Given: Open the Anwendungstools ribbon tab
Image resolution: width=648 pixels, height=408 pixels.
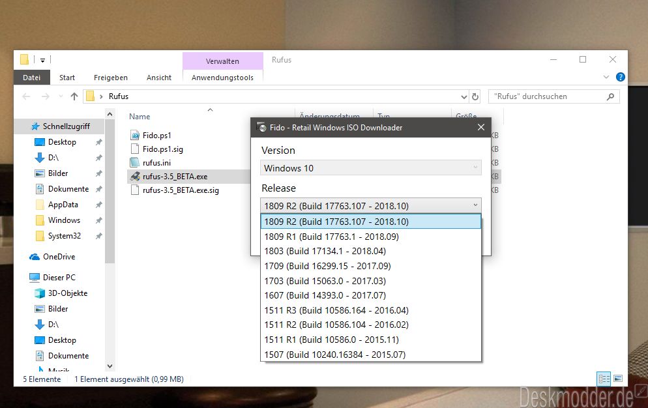Looking at the screenshot, I should tap(222, 78).
